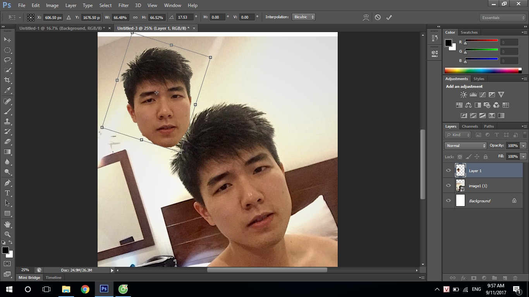Hide Layer 1 visibility eye
Image resolution: width=529 pixels, height=297 pixels.
(x=448, y=171)
